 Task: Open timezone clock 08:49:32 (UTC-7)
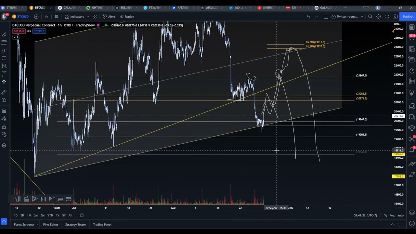point(365,215)
